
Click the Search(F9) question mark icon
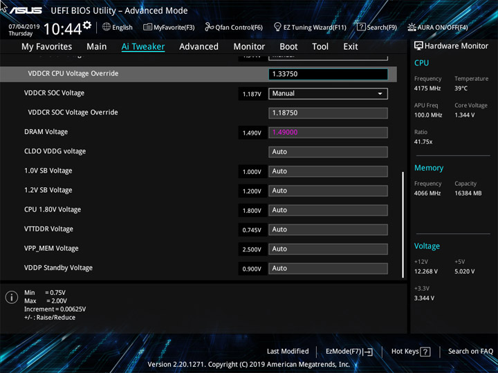pos(361,27)
